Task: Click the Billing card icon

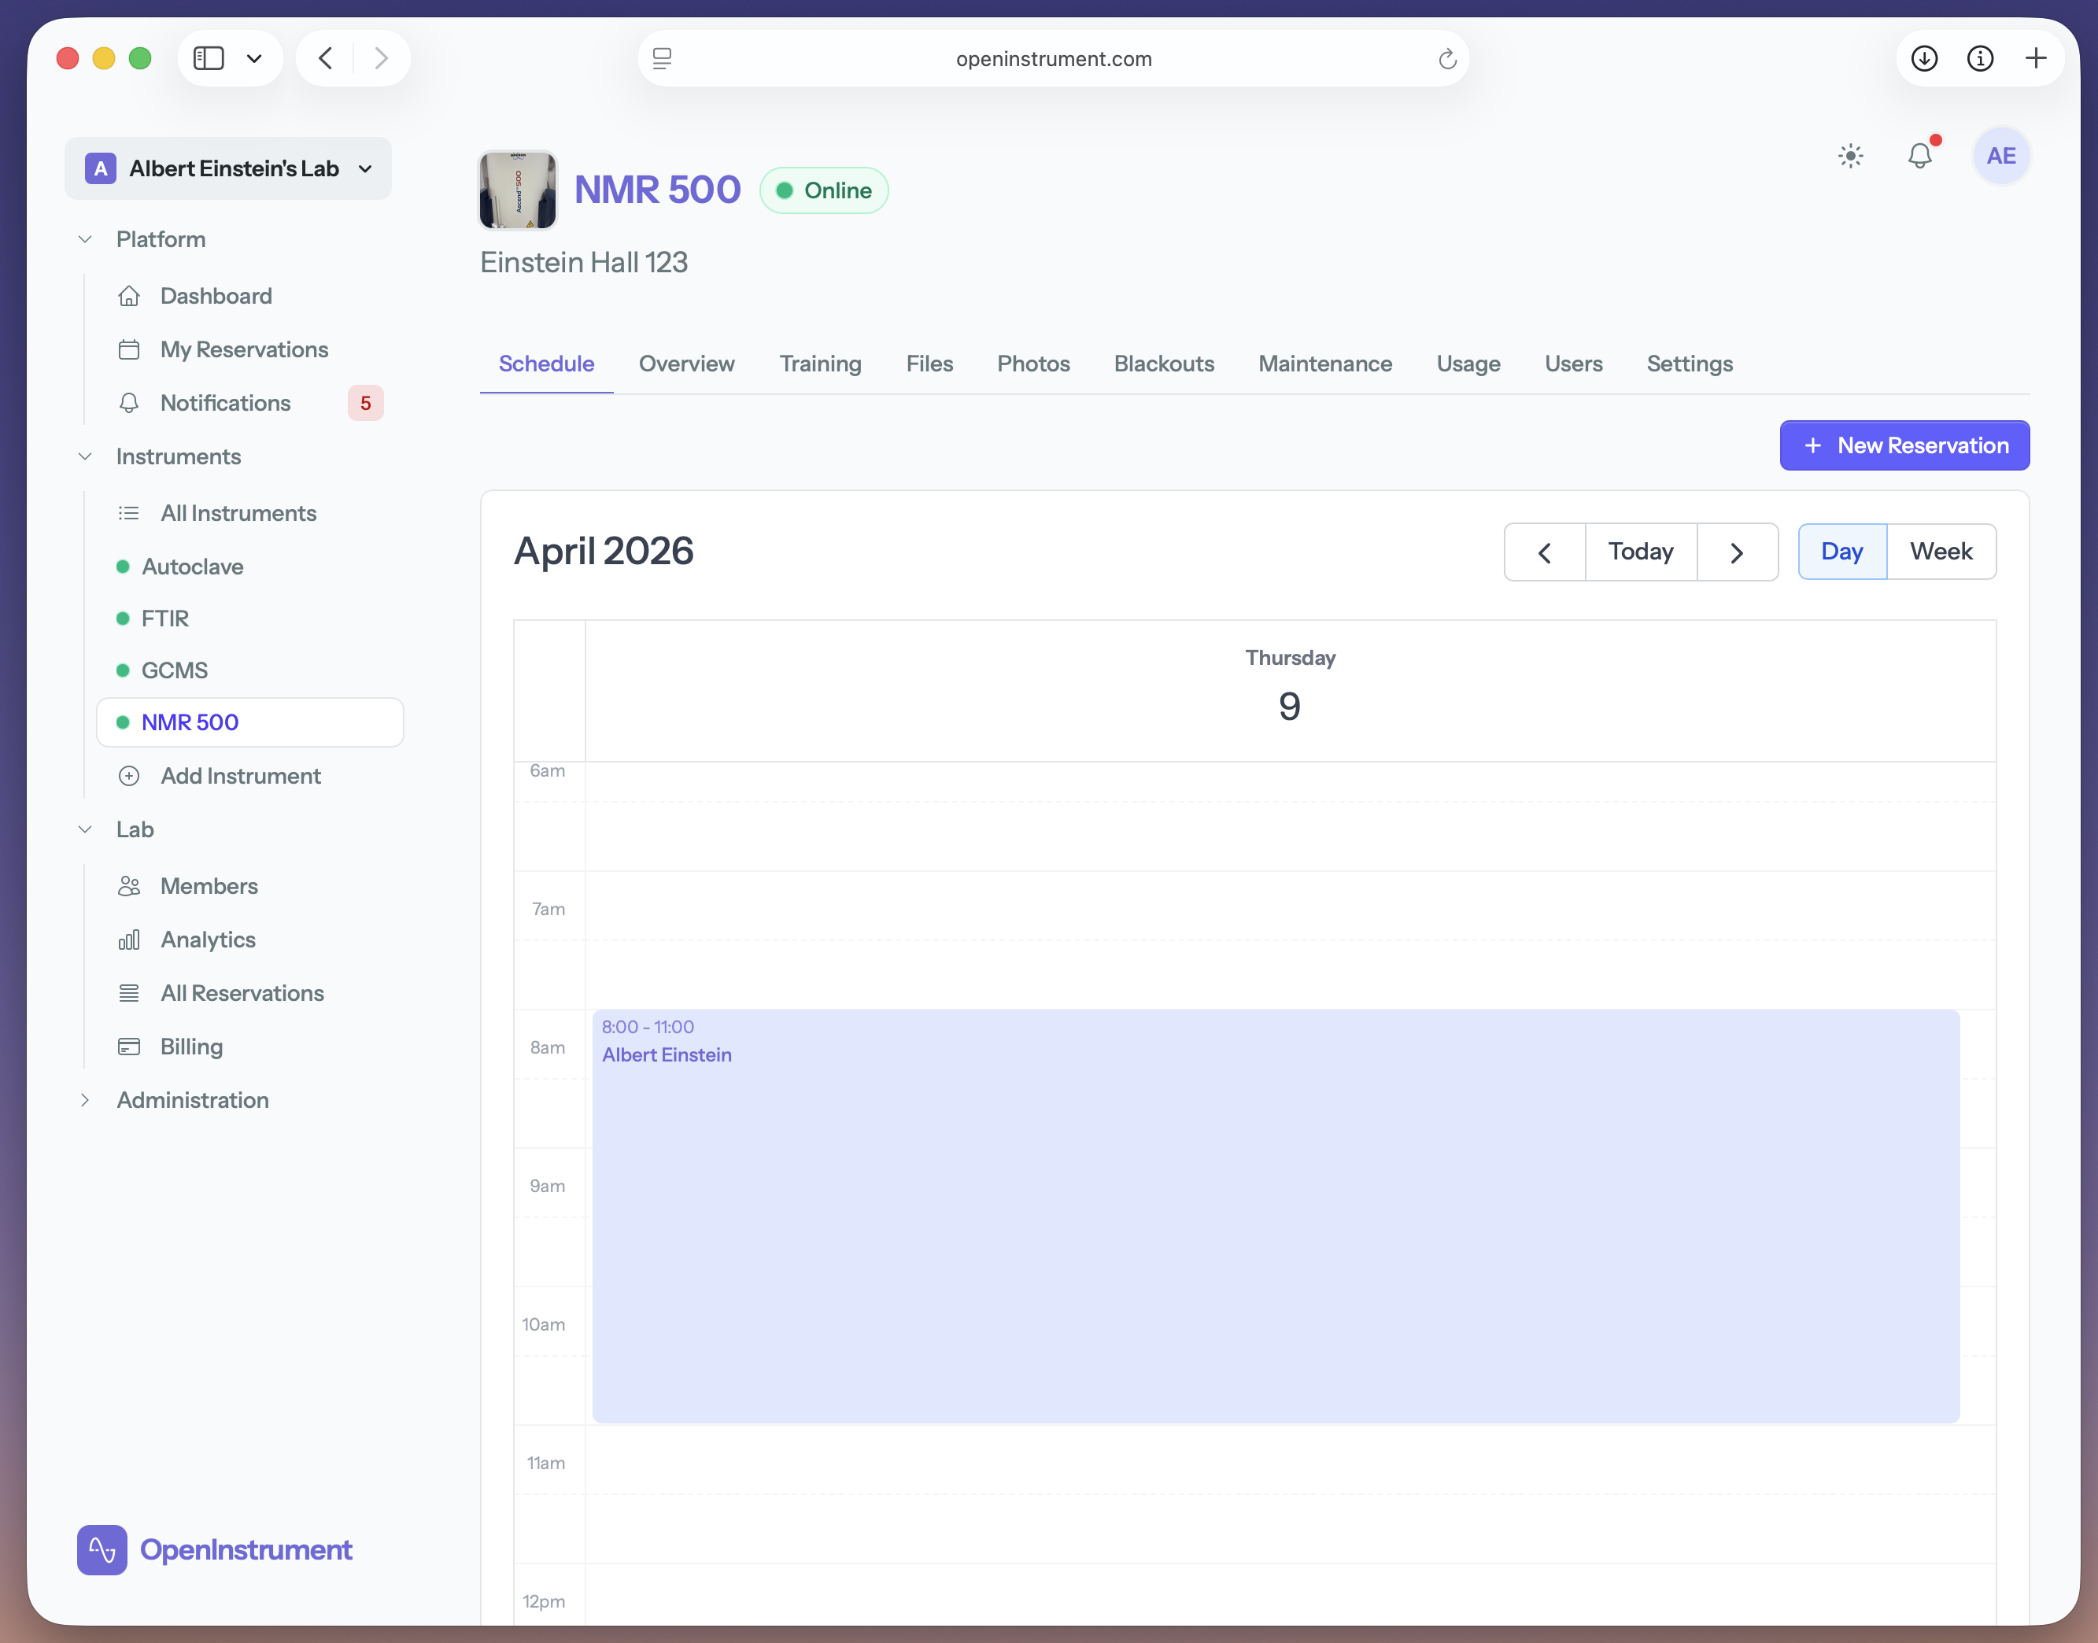Action: [129, 1047]
